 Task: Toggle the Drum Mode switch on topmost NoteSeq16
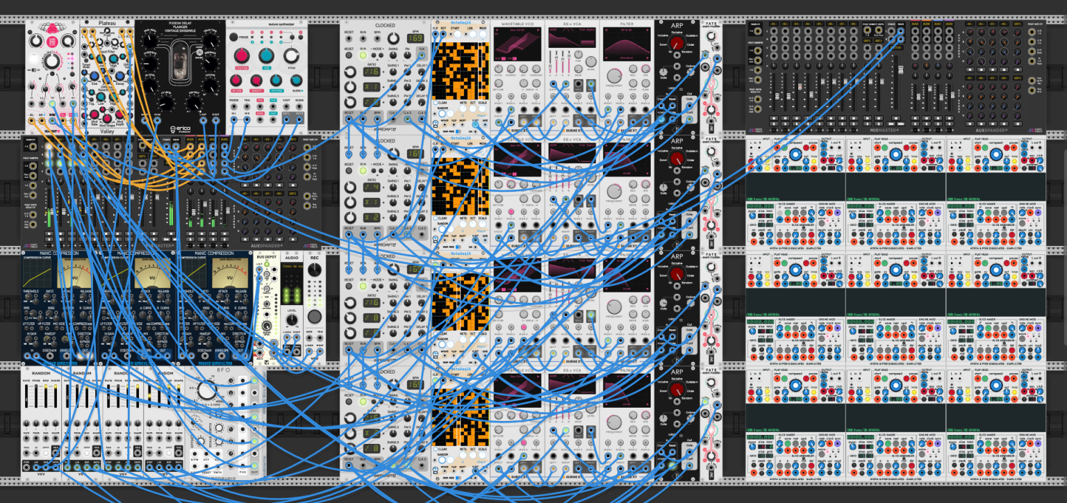[458, 132]
